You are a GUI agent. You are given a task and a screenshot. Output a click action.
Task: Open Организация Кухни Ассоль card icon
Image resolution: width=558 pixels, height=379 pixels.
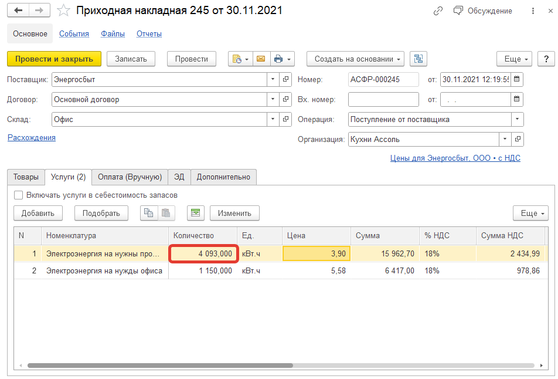(x=518, y=139)
